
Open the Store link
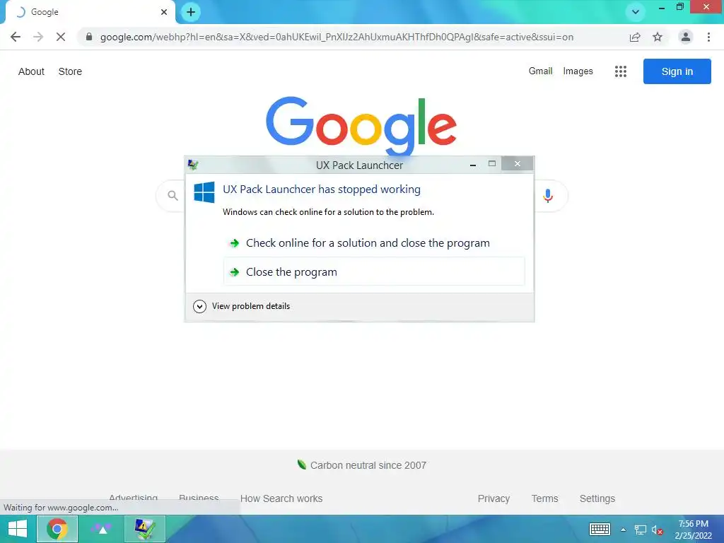click(70, 71)
